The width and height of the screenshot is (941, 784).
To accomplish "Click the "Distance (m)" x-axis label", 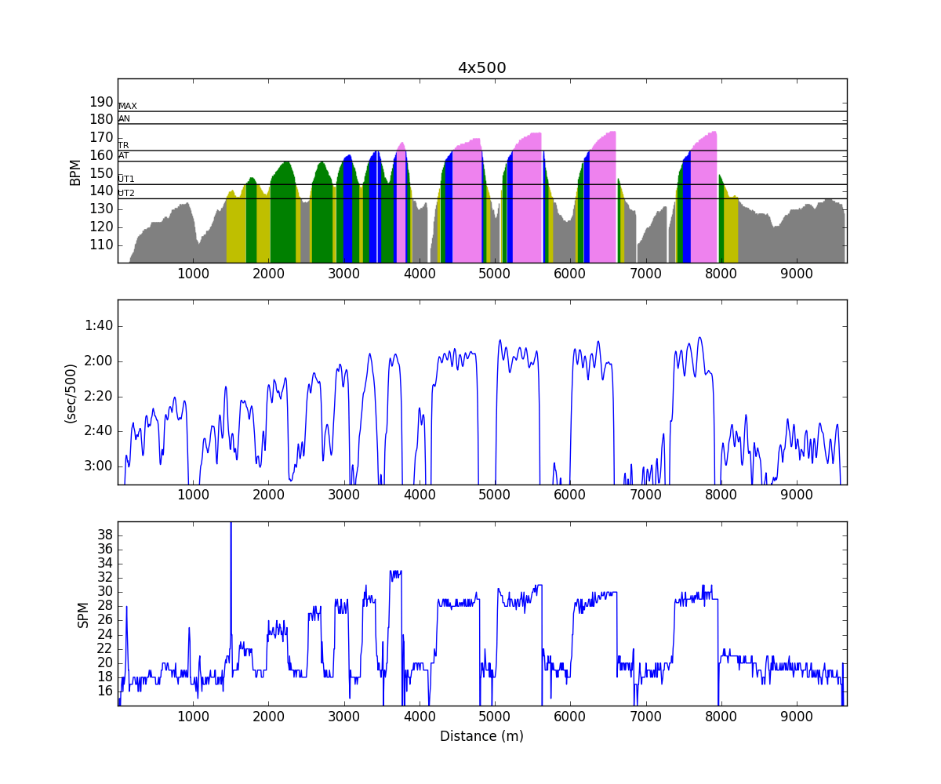I will (x=481, y=736).
